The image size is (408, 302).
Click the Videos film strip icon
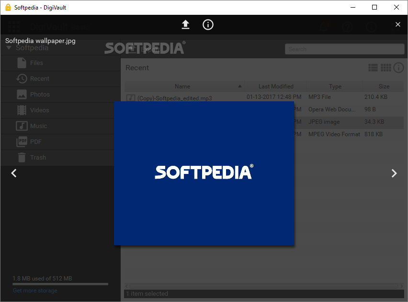[22, 110]
